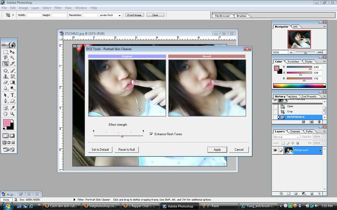Select the Custom Shape tool
The height and width of the screenshot is (210, 337).
point(12,101)
